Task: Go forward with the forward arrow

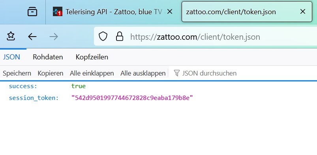Action: pos(54,37)
